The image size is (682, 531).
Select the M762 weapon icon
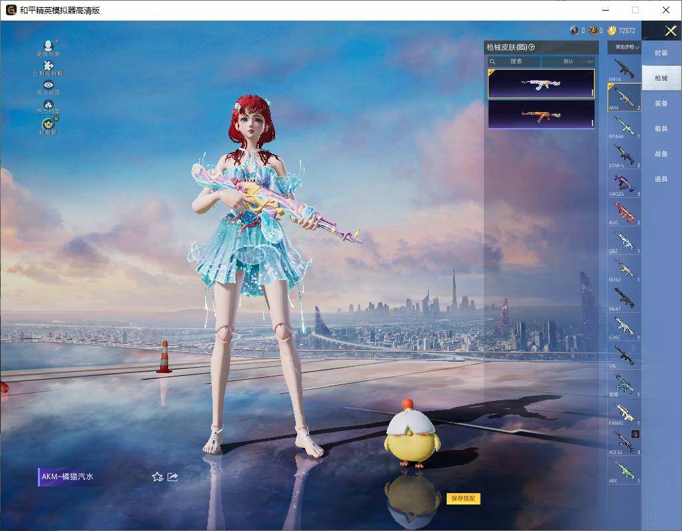coord(624,269)
